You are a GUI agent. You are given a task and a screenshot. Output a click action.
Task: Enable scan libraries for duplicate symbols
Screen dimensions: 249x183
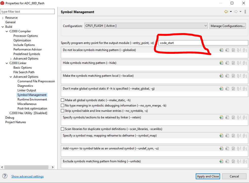pyautogui.click(x=62, y=129)
